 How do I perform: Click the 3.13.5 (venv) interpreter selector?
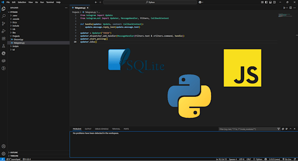275,159
